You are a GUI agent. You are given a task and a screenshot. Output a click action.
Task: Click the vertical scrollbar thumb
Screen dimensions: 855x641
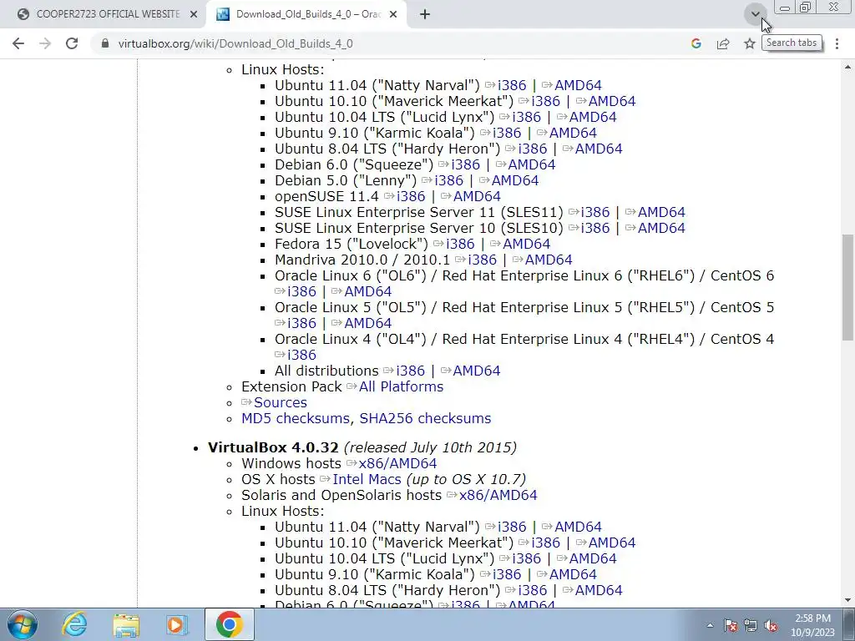point(847,287)
